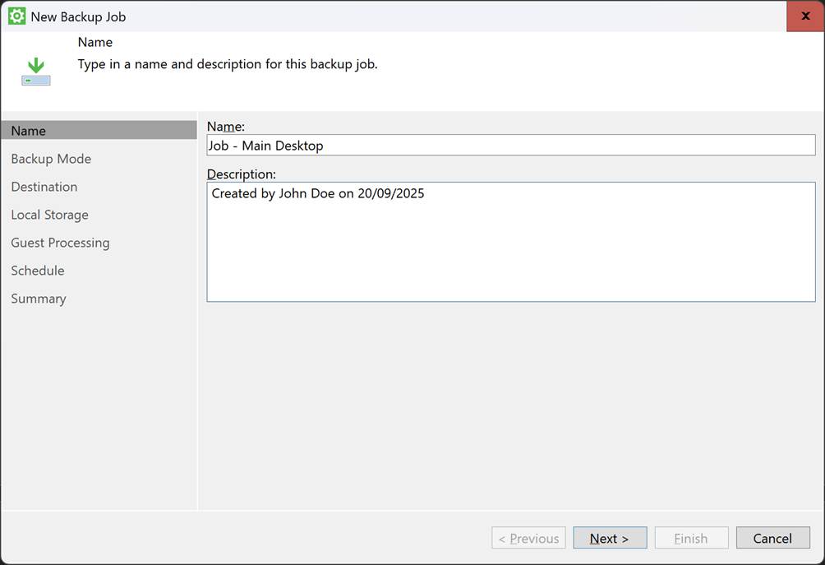Select Guest Processing in the wizard steps
The width and height of the screenshot is (825, 565).
60,243
